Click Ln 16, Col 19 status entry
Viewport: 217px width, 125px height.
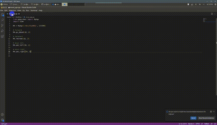click(182, 124)
